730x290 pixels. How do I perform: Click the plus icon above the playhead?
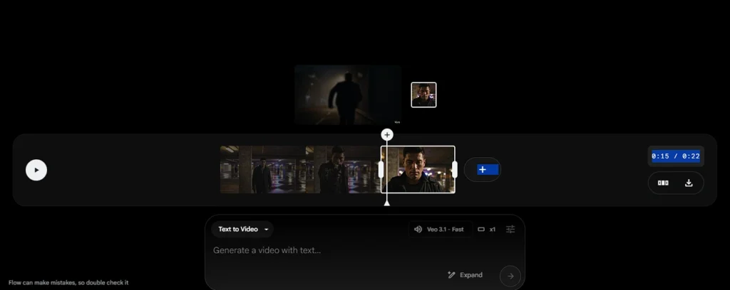pos(387,134)
